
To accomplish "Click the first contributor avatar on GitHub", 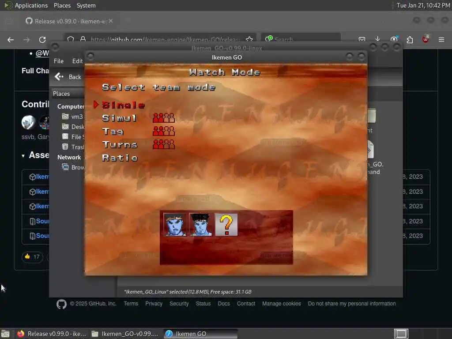I will (x=29, y=122).
